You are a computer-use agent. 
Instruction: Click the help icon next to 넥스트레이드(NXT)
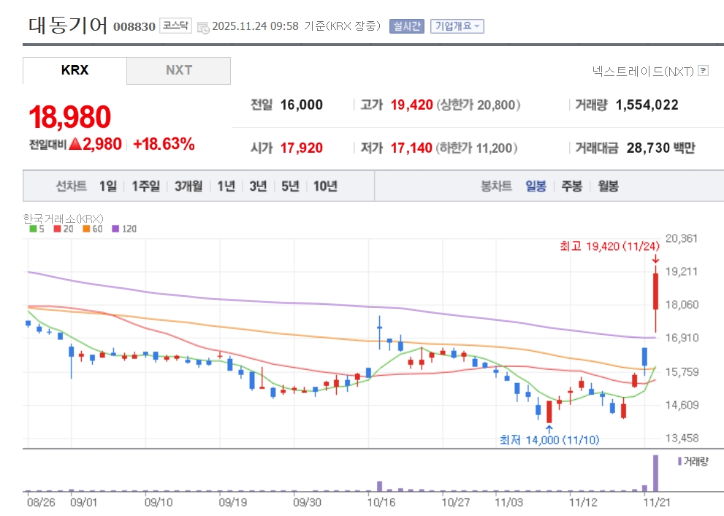pyautogui.click(x=704, y=71)
